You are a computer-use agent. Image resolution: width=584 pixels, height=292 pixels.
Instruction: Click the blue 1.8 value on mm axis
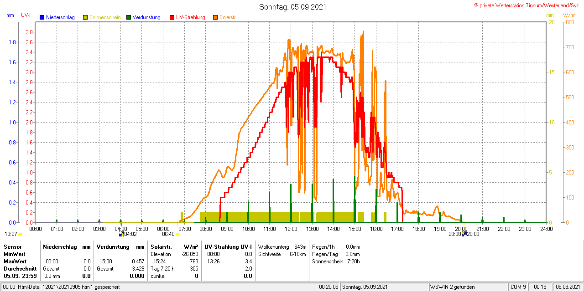click(x=12, y=42)
